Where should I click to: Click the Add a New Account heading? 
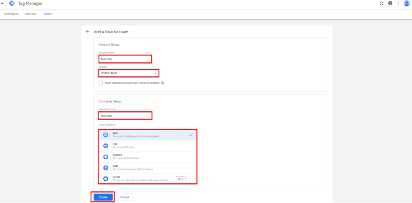click(x=111, y=32)
